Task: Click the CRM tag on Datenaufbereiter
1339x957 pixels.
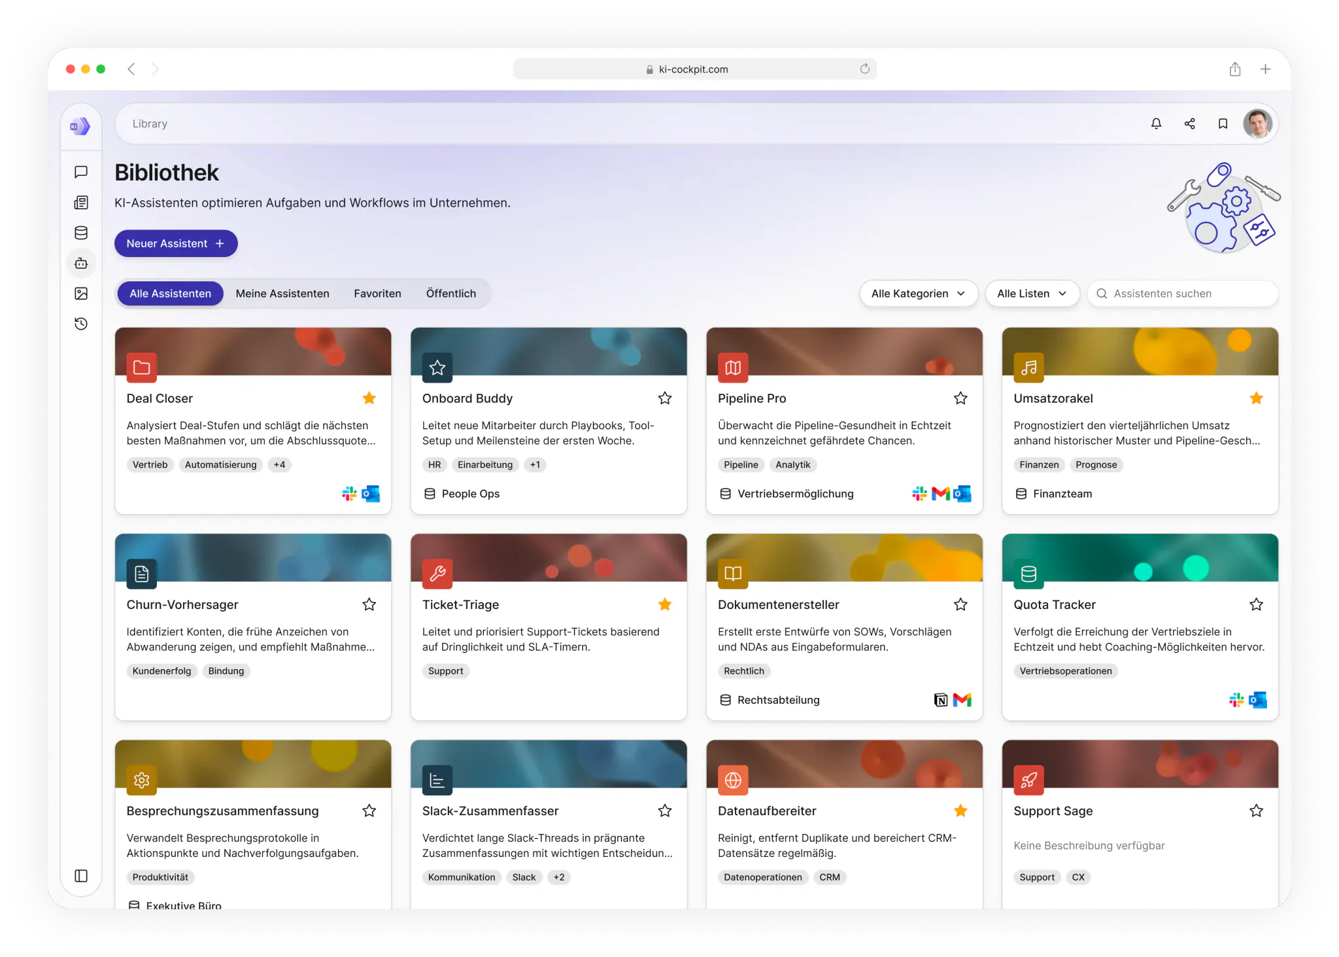Action: click(x=830, y=877)
